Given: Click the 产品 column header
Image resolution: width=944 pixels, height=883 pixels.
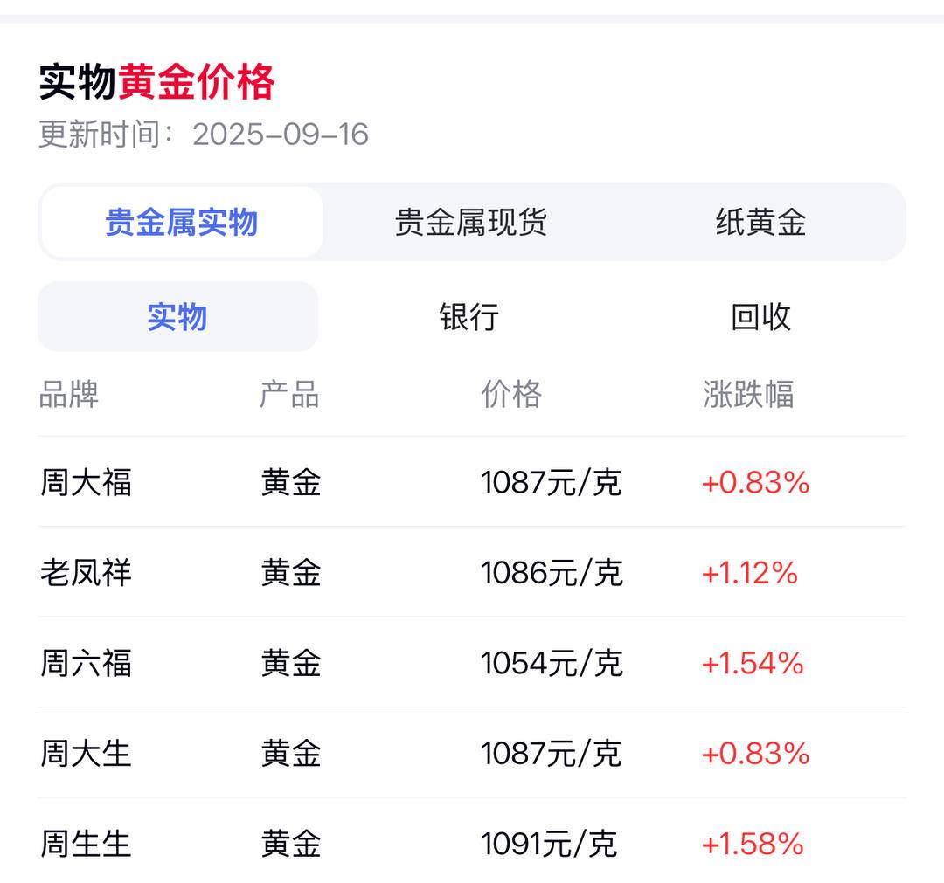Looking at the screenshot, I should 289,395.
